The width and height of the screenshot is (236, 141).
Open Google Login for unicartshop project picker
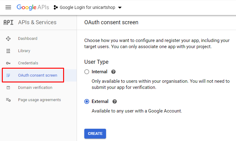pyautogui.click(x=88, y=7)
